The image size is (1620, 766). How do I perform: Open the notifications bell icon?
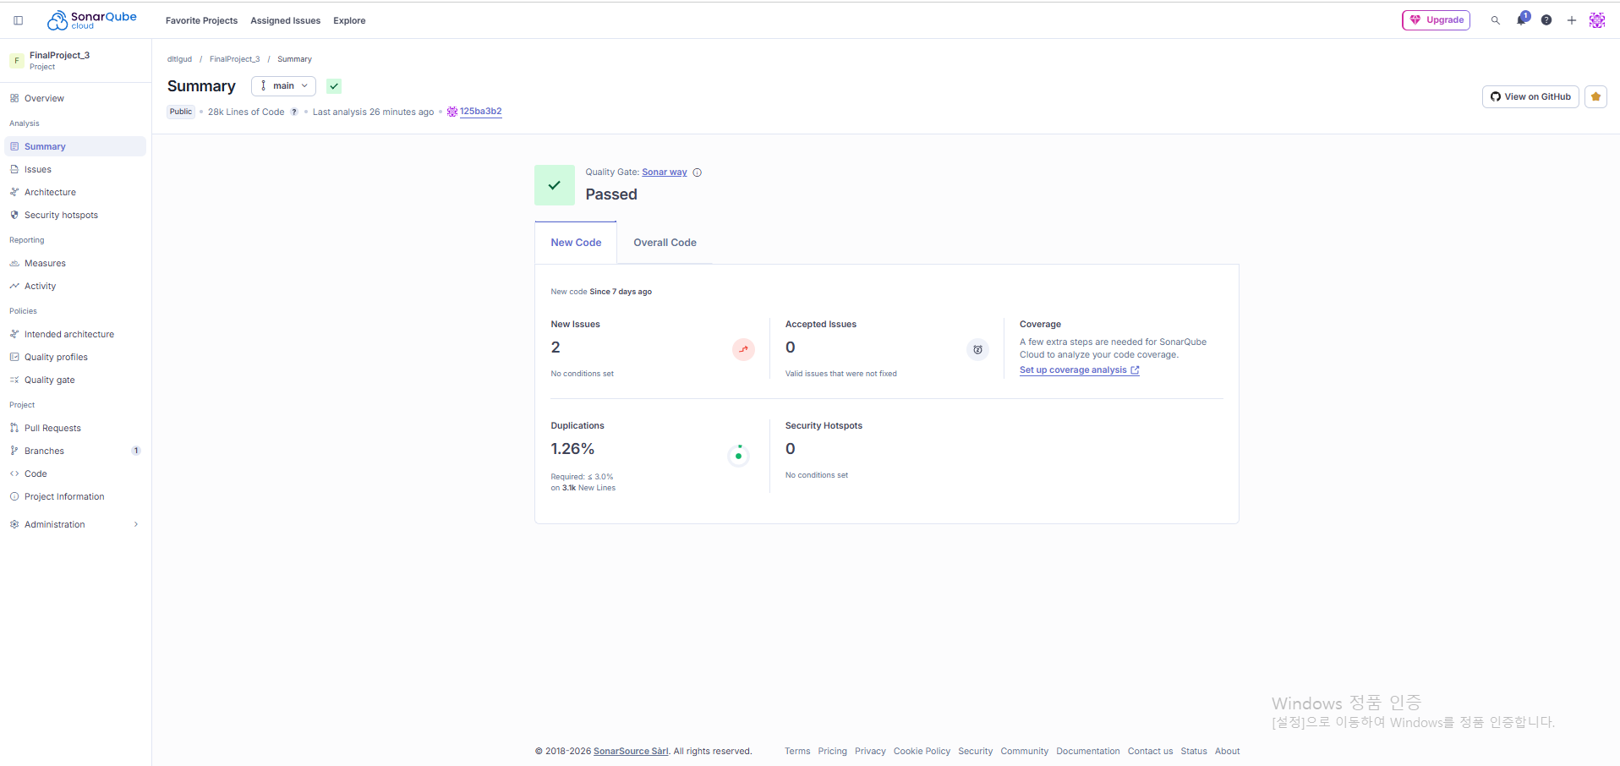pos(1522,19)
